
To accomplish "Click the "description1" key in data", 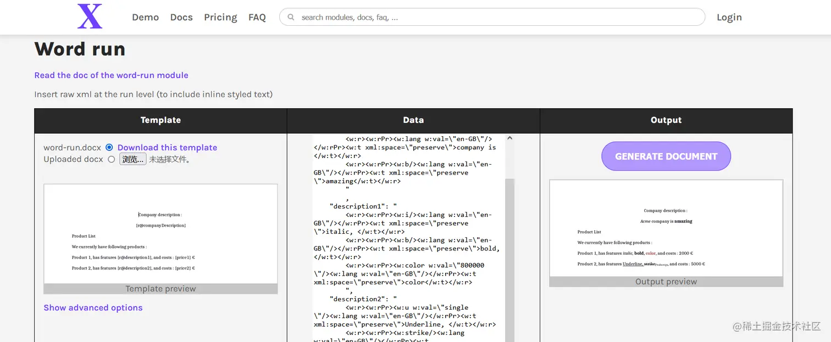I will (358, 206).
